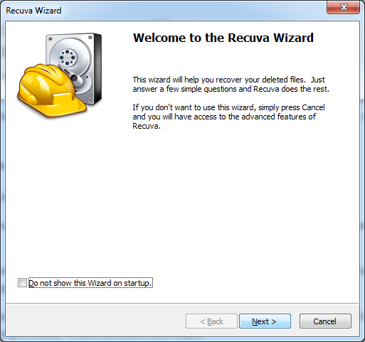This screenshot has width=365, height=342.
Task: Click the "Welcome to the Recuva Wizard" heading
Action: click(x=223, y=38)
